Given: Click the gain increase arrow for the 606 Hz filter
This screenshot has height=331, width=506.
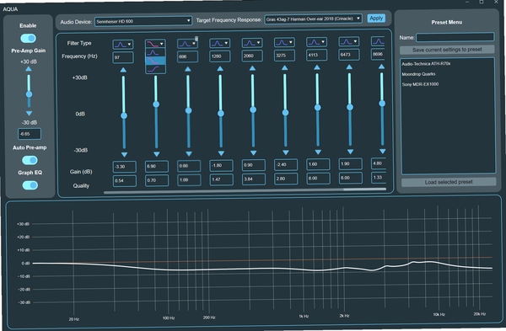Looking at the screenshot, I should [x=188, y=69].
